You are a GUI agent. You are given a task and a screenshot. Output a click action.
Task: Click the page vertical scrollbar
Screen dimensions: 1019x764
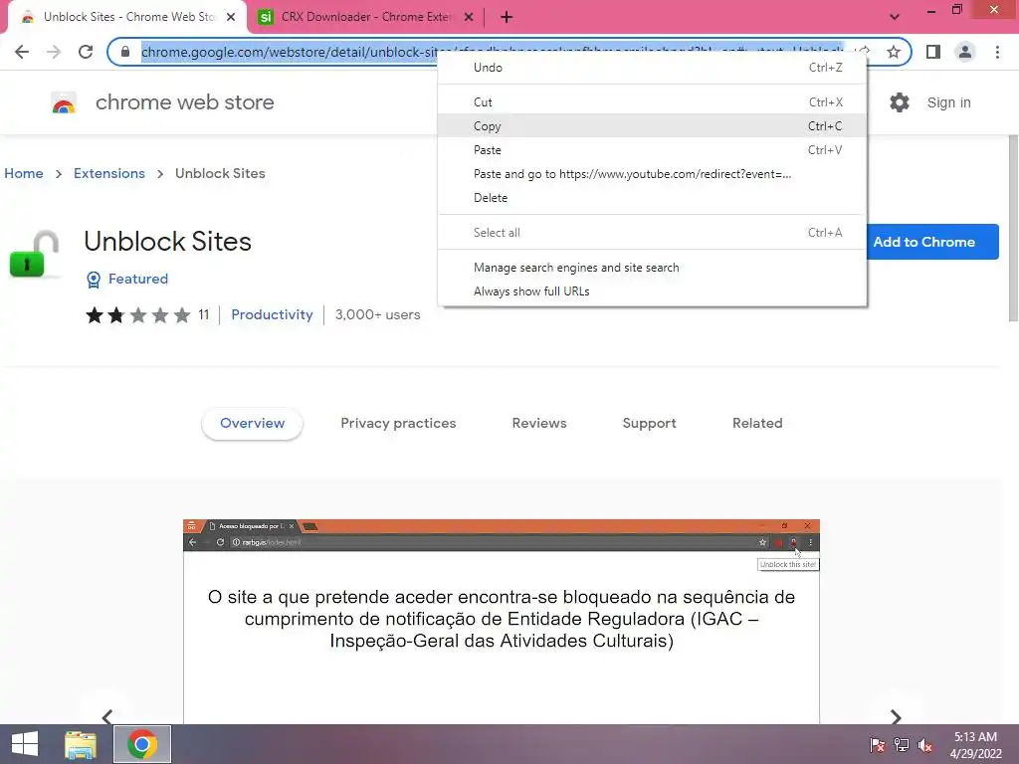(x=1013, y=229)
